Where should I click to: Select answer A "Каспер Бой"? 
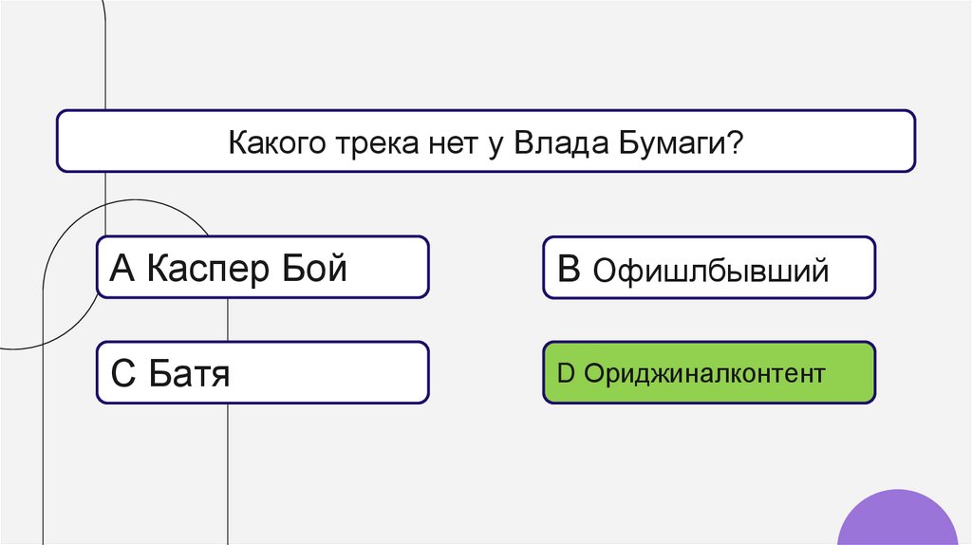[262, 268]
